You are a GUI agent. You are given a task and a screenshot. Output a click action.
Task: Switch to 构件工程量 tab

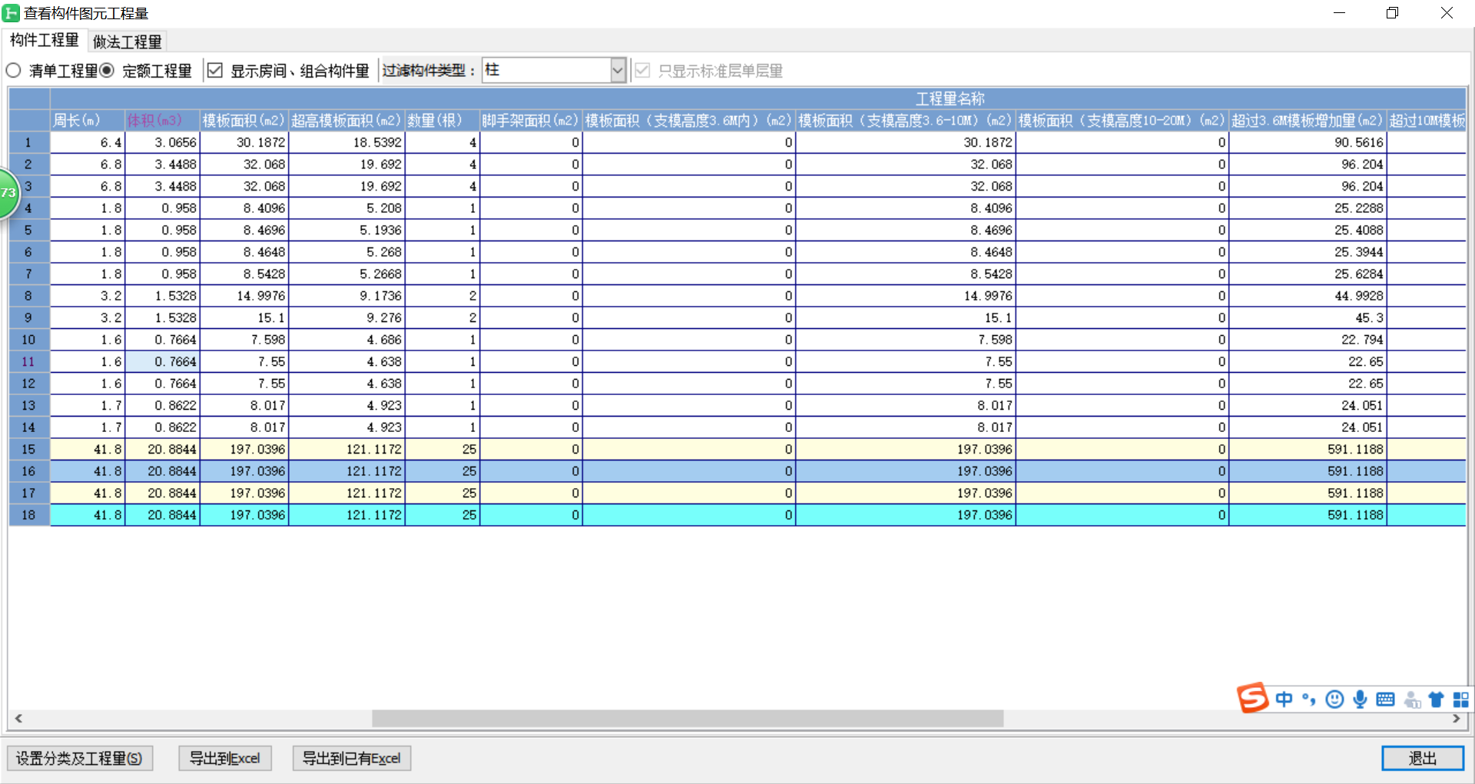[x=45, y=41]
